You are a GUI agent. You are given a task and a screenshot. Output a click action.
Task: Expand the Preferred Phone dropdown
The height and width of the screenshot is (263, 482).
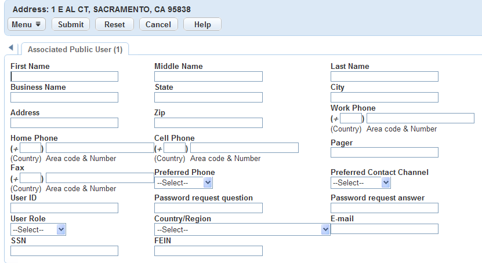(183, 182)
